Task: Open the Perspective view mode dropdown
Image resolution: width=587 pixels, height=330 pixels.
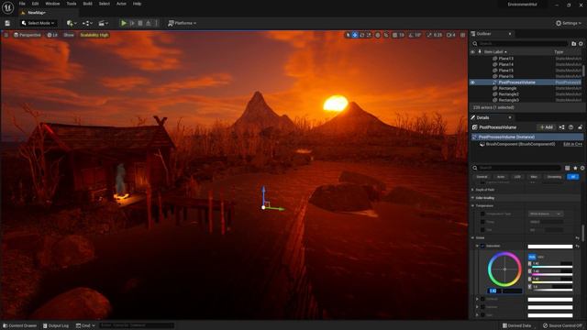Action: click(x=27, y=35)
